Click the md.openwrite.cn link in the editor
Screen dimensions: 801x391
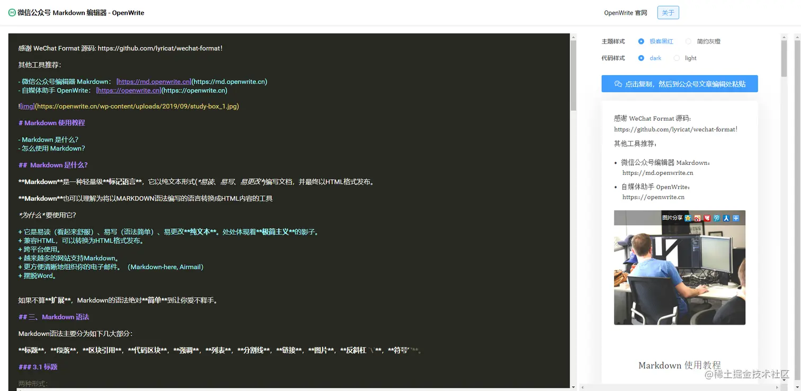(154, 82)
